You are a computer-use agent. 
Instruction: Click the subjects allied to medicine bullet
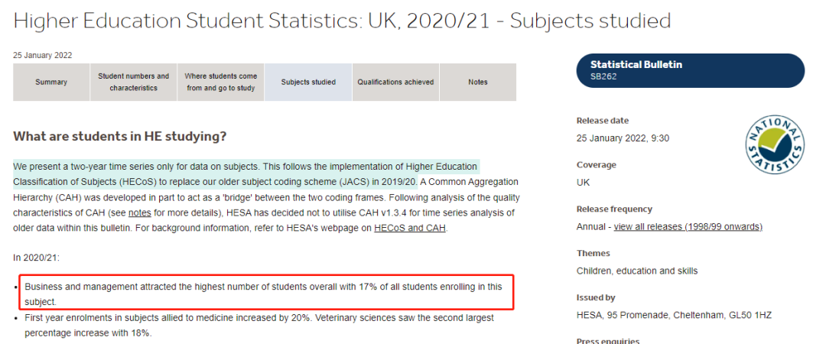259,326
